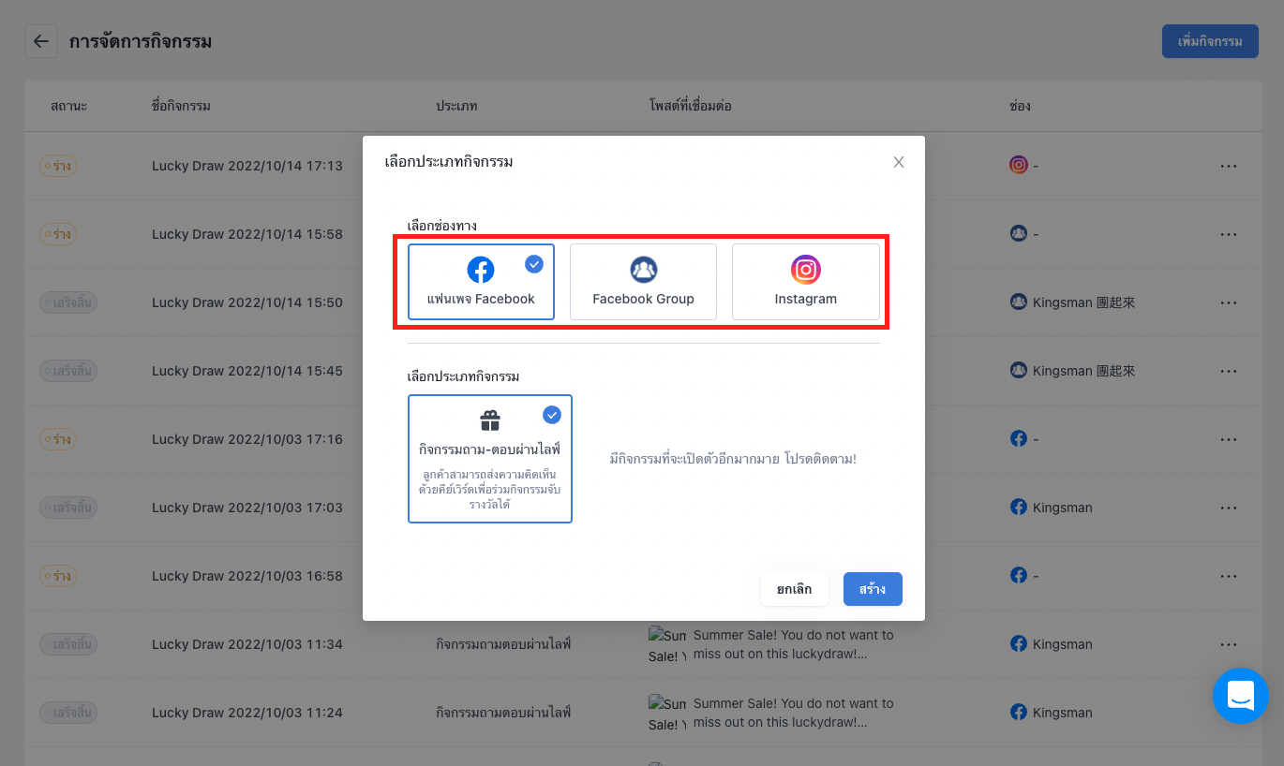Open more options for Lucky Draw 2022/10/03 11:24
The width and height of the screenshot is (1284, 766).
click(x=1229, y=713)
